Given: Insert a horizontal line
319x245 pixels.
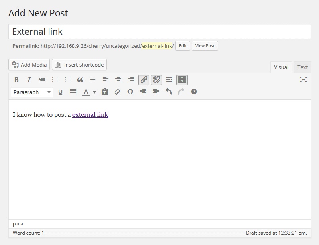Looking at the screenshot, I should pyautogui.click(x=93, y=80).
